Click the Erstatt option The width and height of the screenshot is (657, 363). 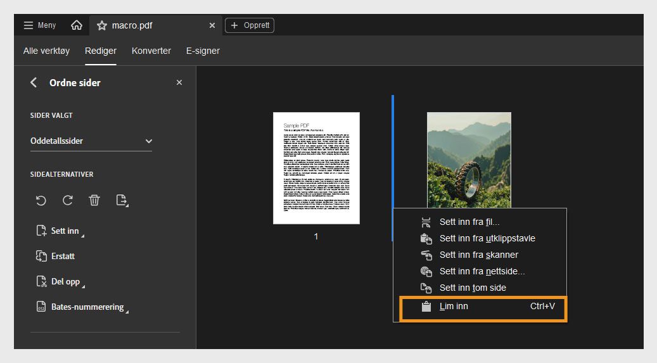(55, 256)
